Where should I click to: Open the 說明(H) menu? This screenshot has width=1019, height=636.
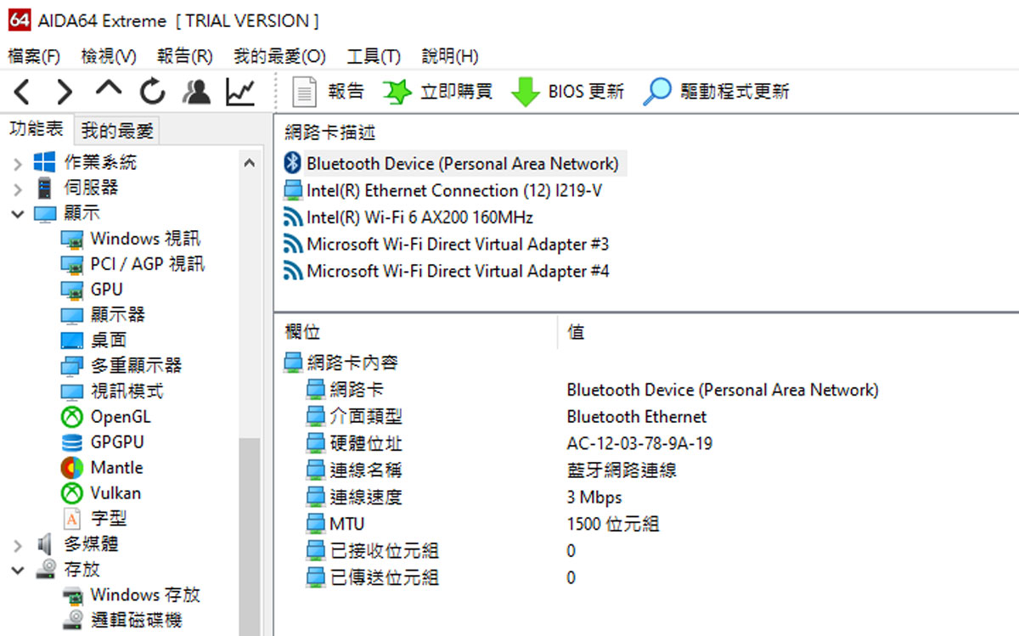point(450,57)
